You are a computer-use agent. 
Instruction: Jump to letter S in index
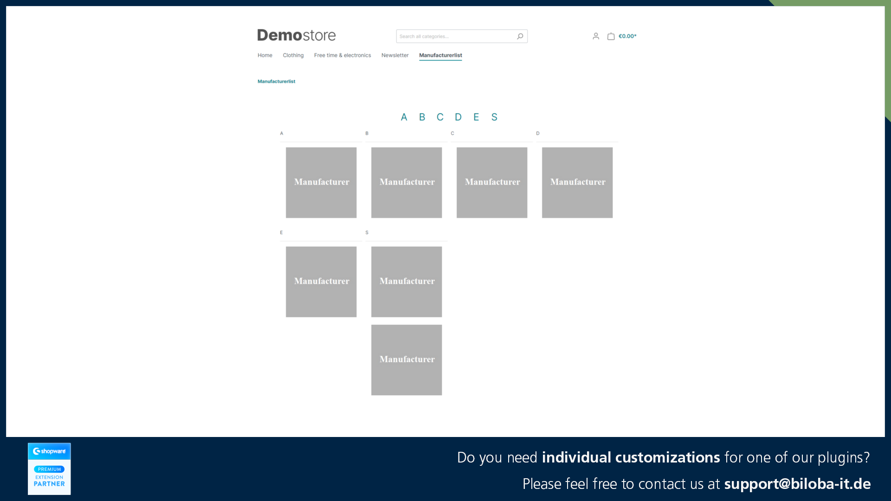pos(494,117)
